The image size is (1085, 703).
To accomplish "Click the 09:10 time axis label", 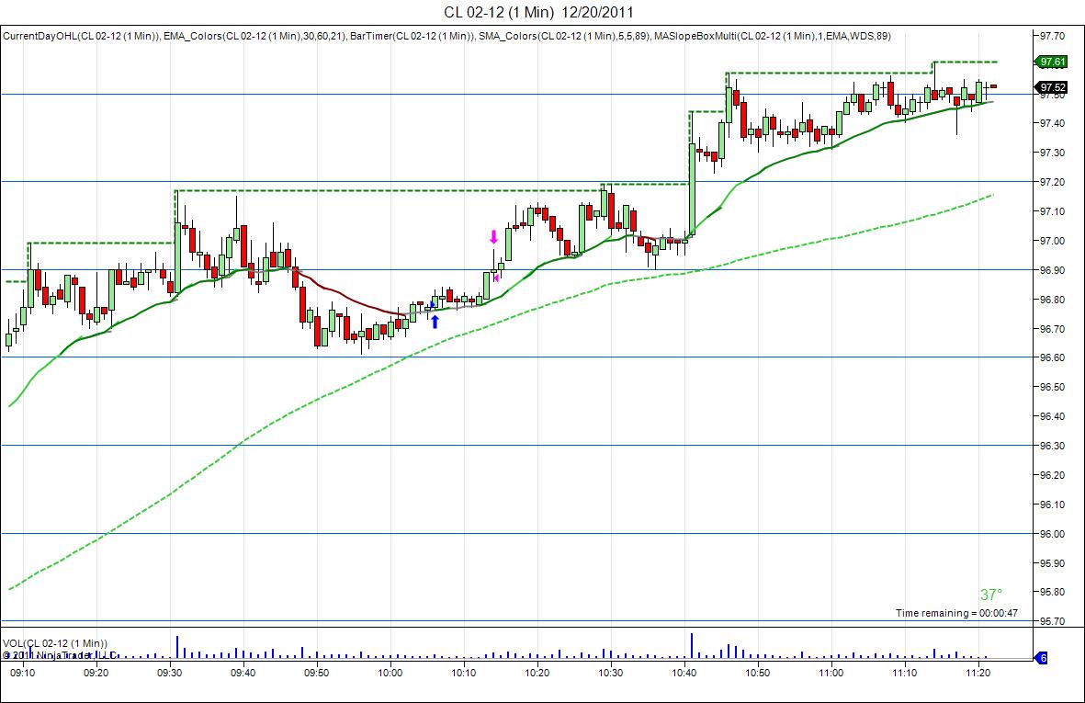I will (23, 673).
